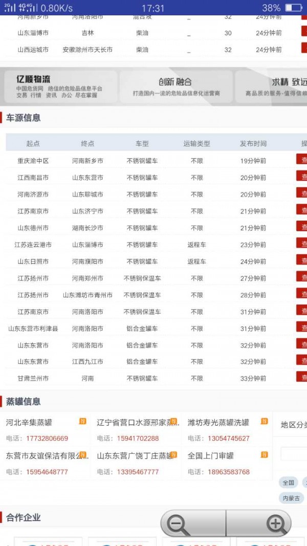This screenshot has height=546, width=307.
Task: Tap the 荐 badge next to 河北辛集蒸罐
Action: click(82, 421)
